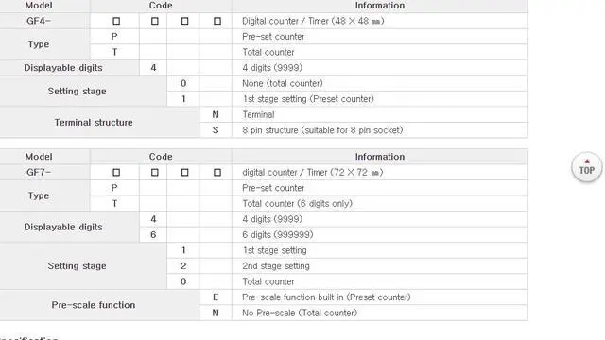Click the Information header of GF7 table
The image size is (605, 340).
tap(380, 157)
